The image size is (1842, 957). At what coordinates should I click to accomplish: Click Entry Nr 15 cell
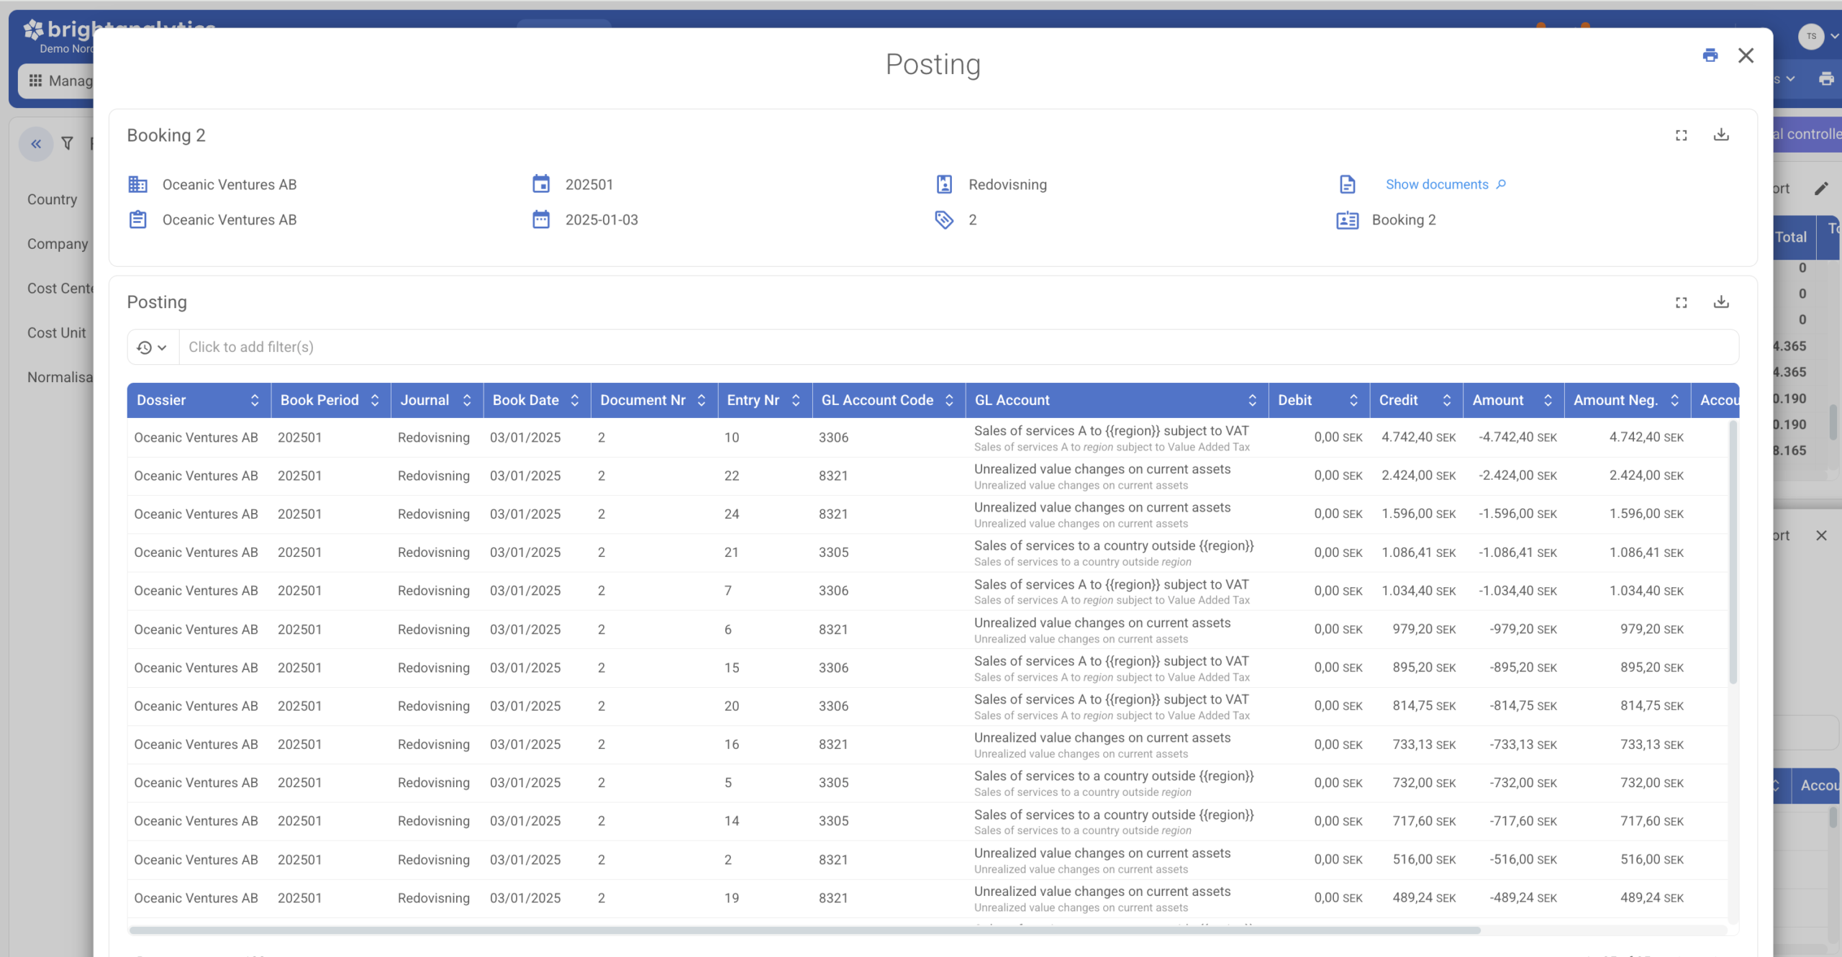[x=732, y=668]
